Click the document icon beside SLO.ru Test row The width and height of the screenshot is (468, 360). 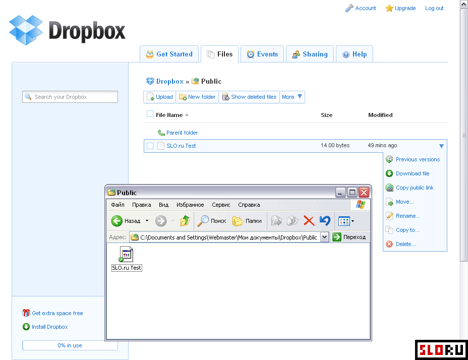pyautogui.click(x=161, y=146)
